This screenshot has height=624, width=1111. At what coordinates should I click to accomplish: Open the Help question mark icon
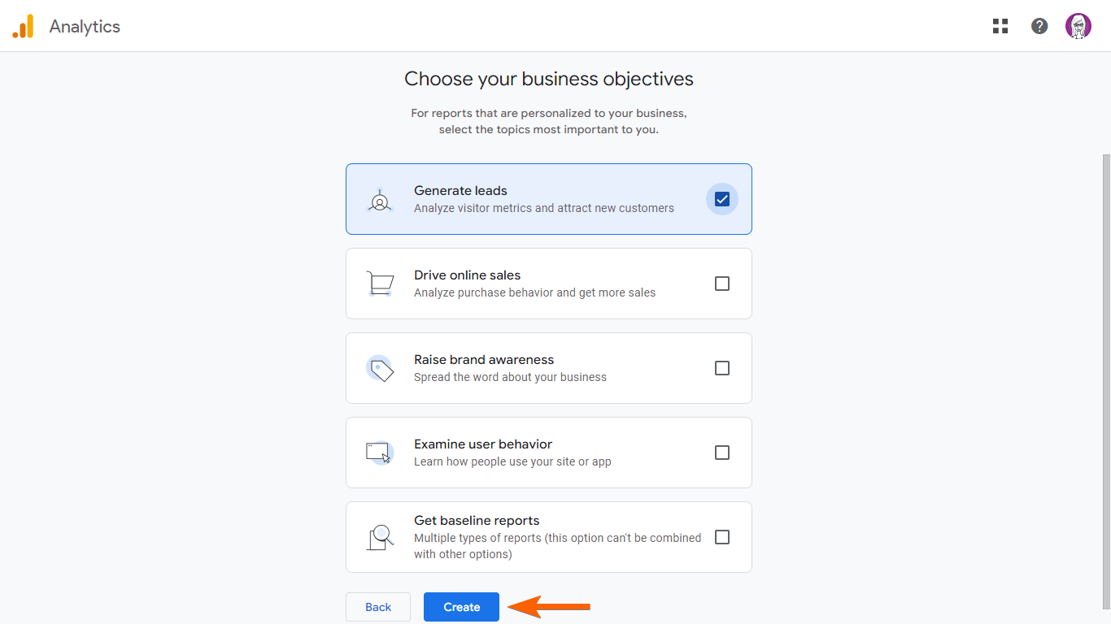point(1039,26)
